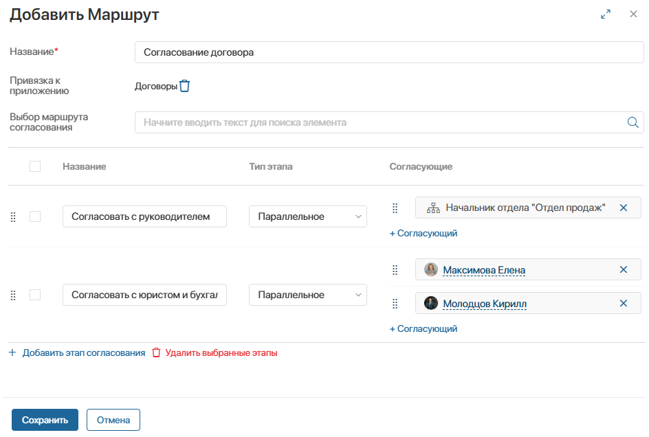Open stage type dropdown for Согласовать с руководителем
The height and width of the screenshot is (437, 649).
point(307,216)
